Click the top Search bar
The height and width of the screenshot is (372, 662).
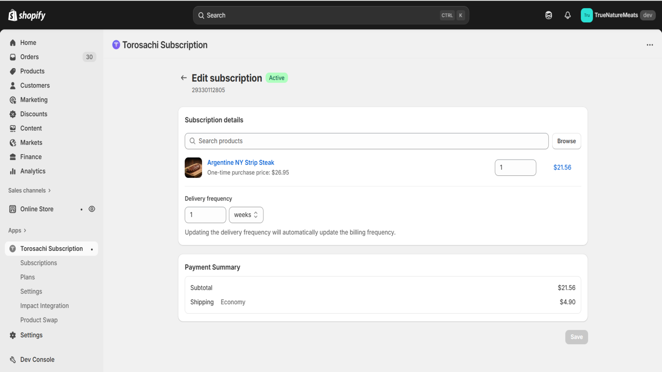pyautogui.click(x=331, y=15)
